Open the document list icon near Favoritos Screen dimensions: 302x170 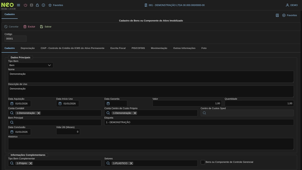(277, 15)
